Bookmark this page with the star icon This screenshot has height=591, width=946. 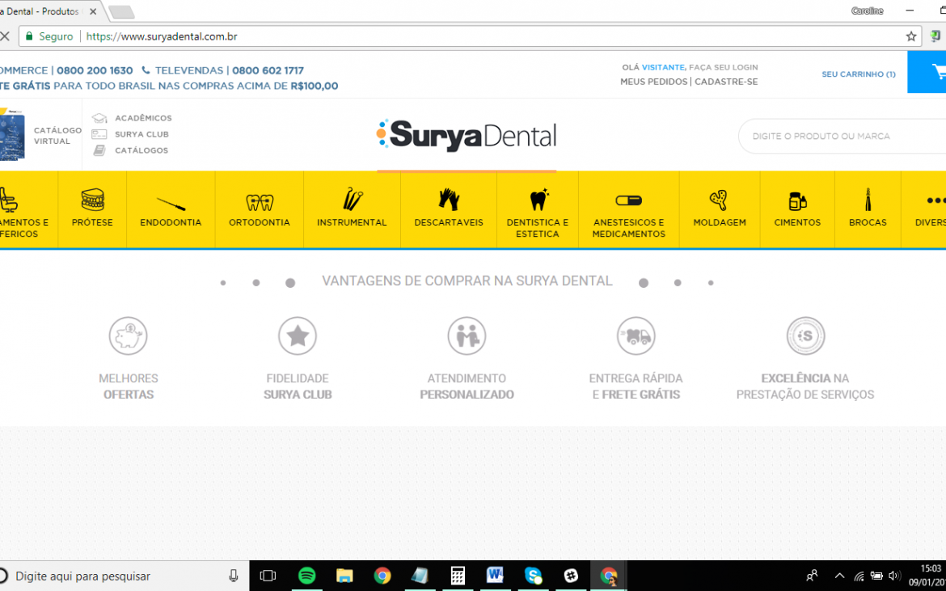911,36
